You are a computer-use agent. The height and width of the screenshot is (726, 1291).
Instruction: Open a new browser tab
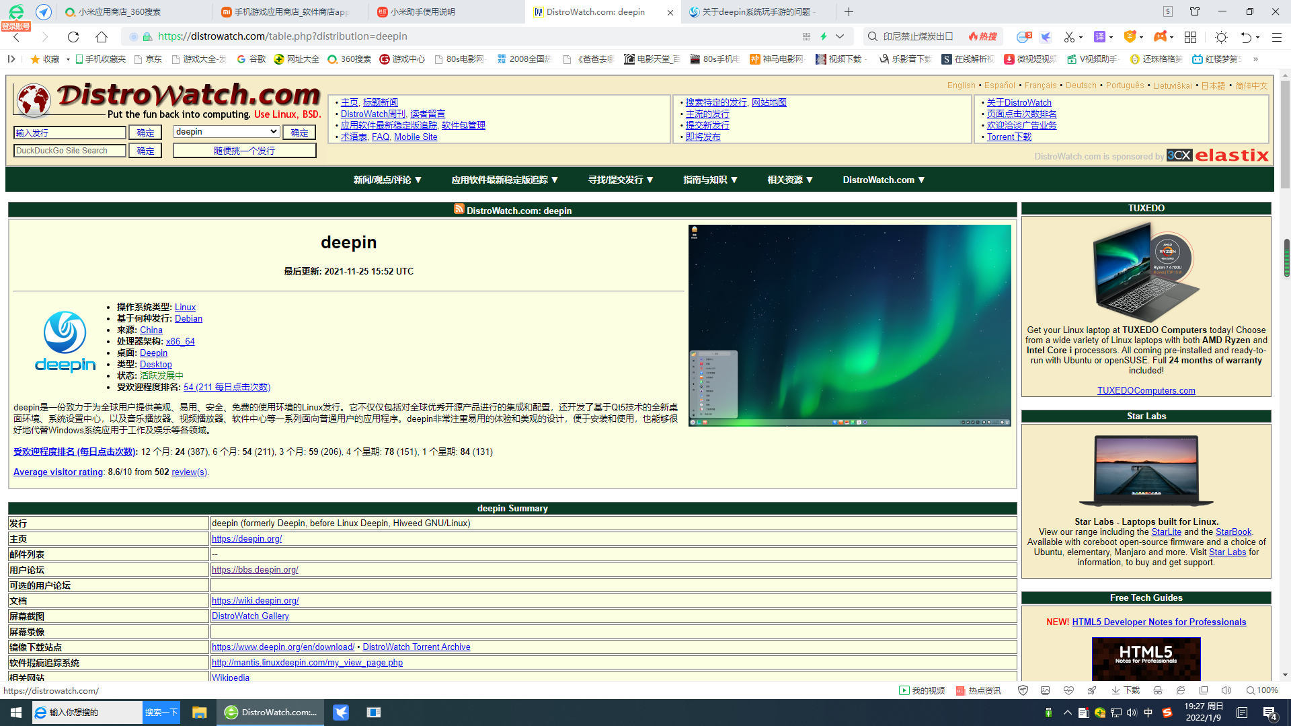[849, 11]
